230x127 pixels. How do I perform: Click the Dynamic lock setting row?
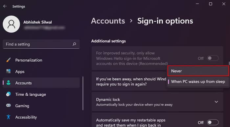click(x=157, y=102)
